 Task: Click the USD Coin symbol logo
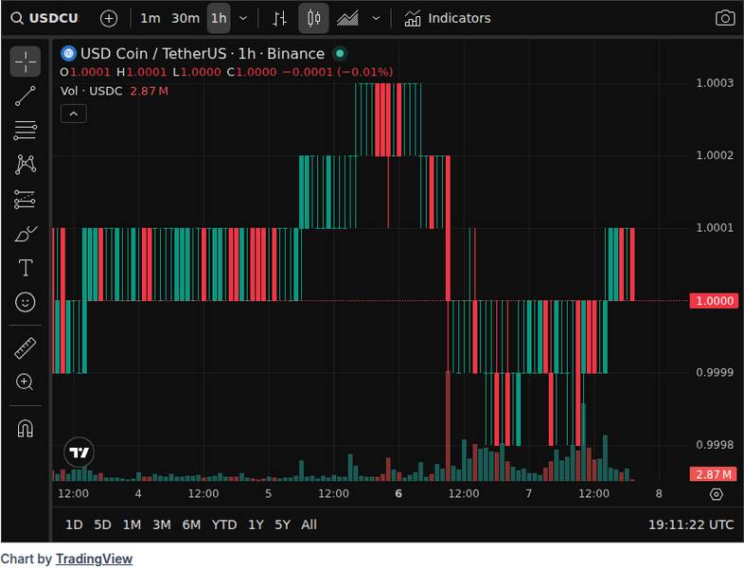click(69, 54)
